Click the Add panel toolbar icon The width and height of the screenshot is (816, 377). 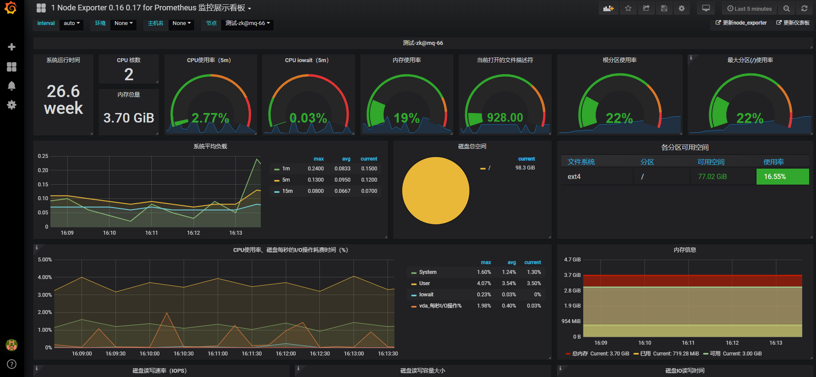(608, 8)
